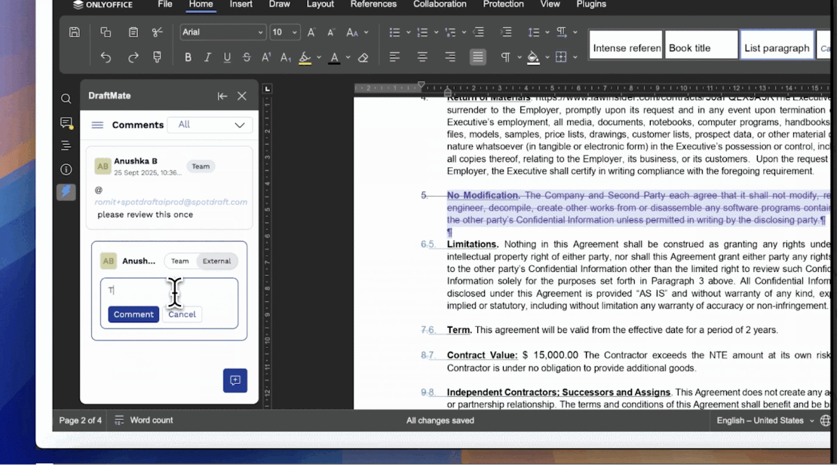Click the Save icon in toolbar

click(x=74, y=32)
